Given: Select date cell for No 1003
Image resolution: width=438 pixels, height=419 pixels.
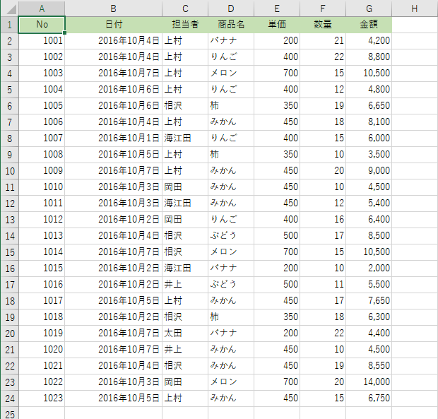Looking at the screenshot, I should coord(114,73).
